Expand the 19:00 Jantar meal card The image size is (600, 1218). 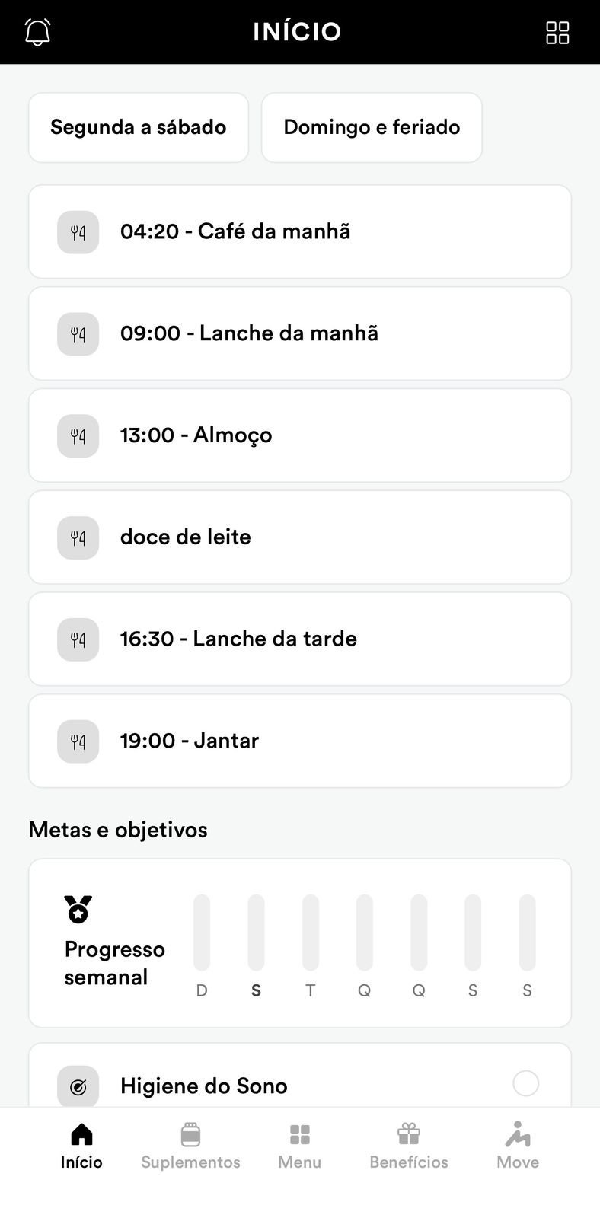tap(300, 741)
